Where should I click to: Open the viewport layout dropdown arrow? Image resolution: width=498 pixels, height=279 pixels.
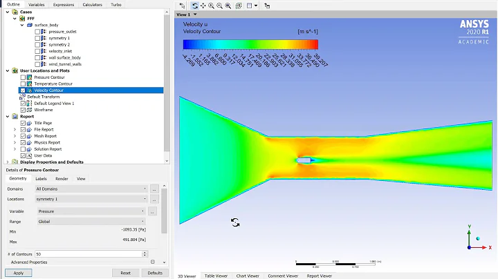256,6
